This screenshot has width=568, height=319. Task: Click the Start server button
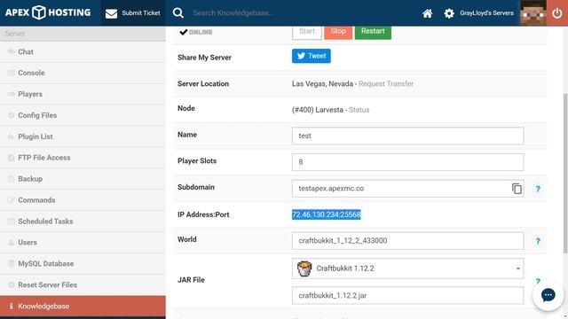[x=307, y=32]
